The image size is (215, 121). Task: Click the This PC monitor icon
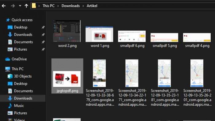click(8, 69)
